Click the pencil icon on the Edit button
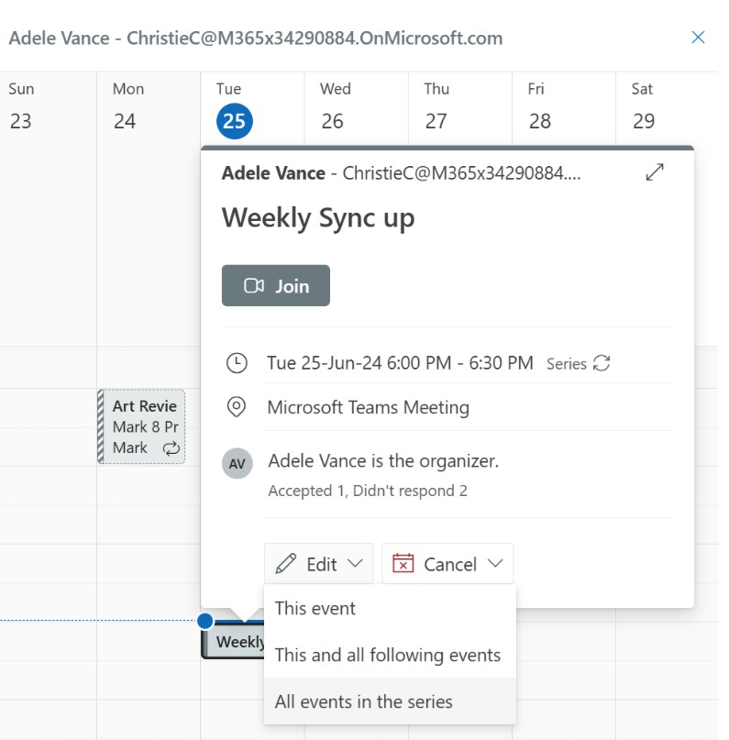Screen dimensions: 729x740 tap(288, 563)
